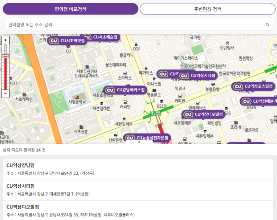This screenshot has width=277, height=220.
Task: Click the 편의점명 또는 주소 검색 input field
Action: click(139, 25)
